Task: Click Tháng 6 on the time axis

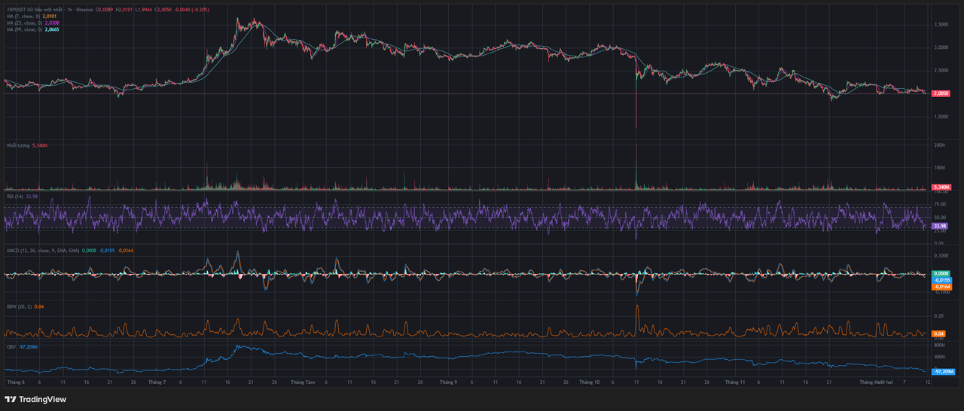Action: tap(14, 382)
